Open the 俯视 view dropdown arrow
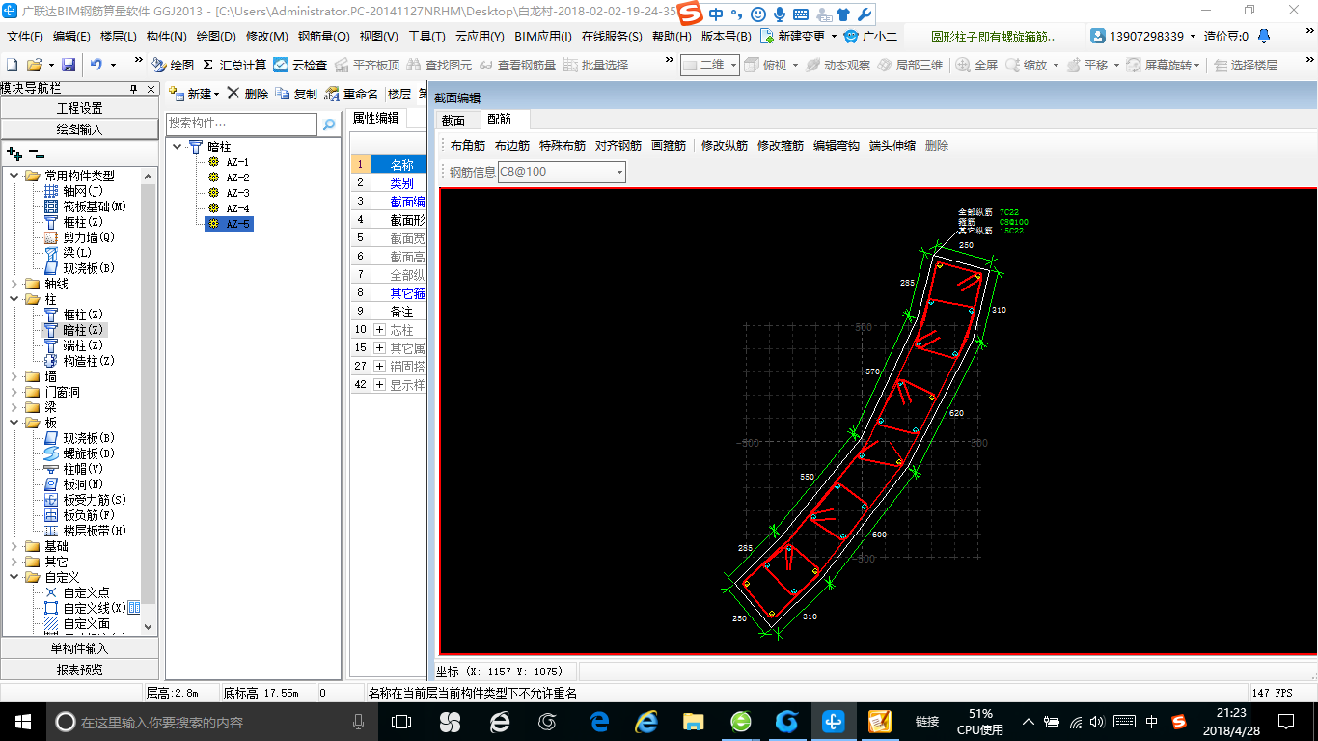Viewport: 1318px width, 741px height. [x=795, y=65]
